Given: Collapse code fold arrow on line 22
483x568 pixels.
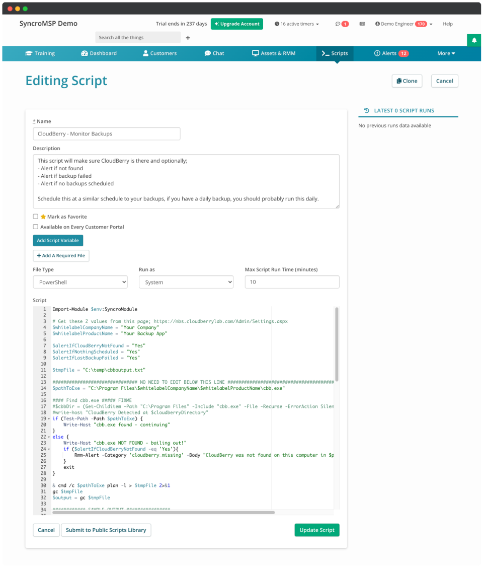Looking at the screenshot, I should (49, 437).
